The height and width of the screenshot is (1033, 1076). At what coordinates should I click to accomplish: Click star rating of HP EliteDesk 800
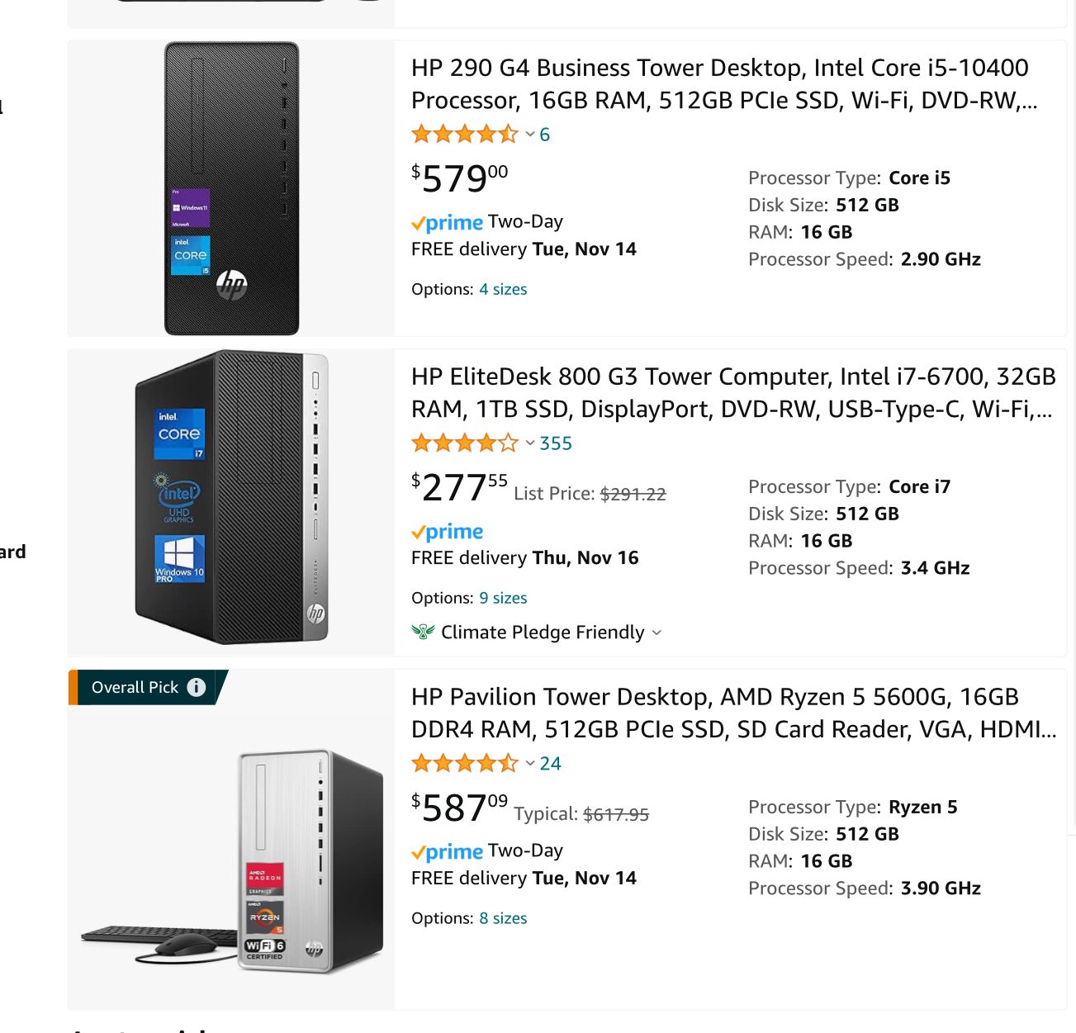tap(464, 443)
